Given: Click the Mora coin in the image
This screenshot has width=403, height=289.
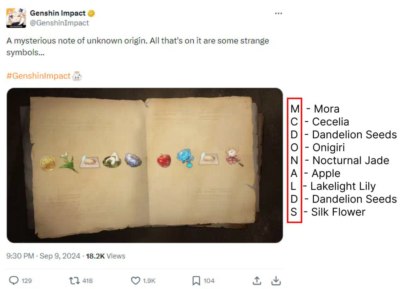Looking at the screenshot, I should pos(48,163).
